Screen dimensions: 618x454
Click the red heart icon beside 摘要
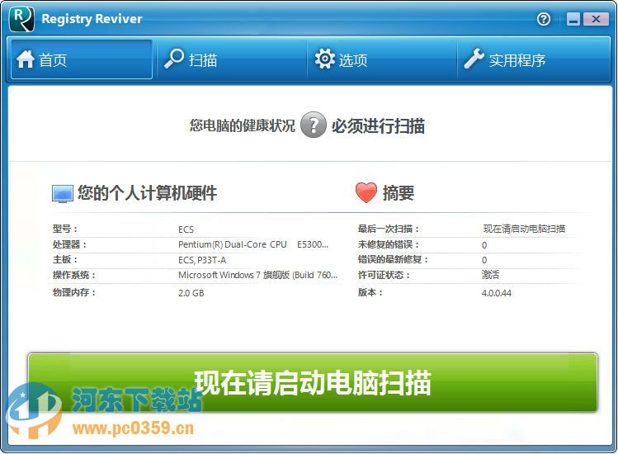(366, 193)
